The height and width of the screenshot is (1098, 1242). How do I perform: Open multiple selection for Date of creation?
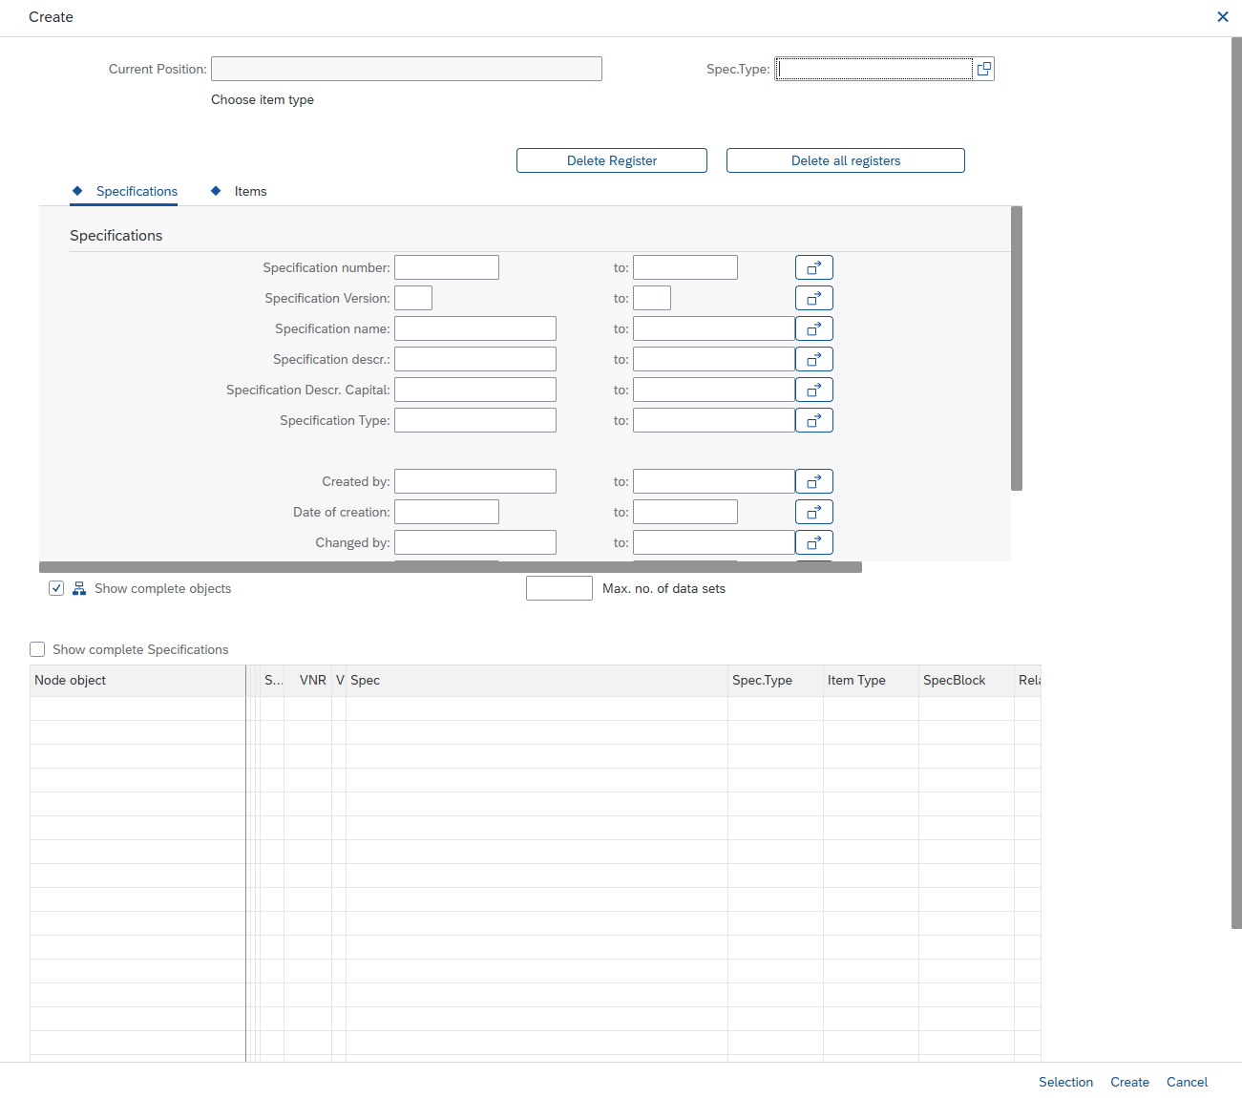point(813,512)
